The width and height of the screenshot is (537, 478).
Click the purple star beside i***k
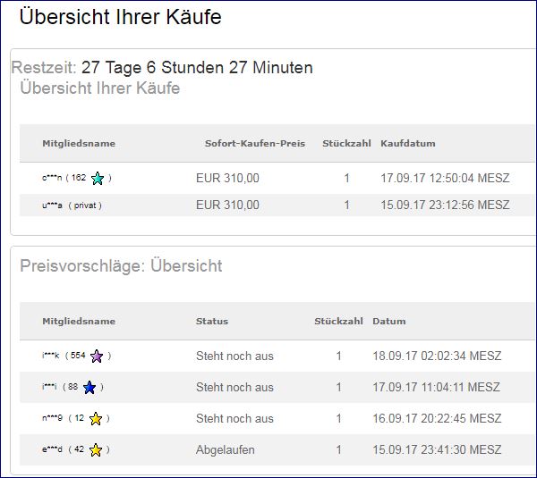click(x=97, y=356)
